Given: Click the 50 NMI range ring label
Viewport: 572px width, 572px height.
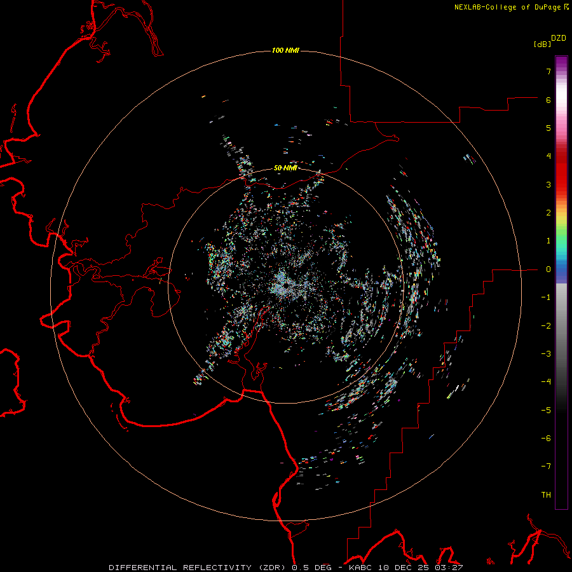Looking at the screenshot, I should (285, 168).
